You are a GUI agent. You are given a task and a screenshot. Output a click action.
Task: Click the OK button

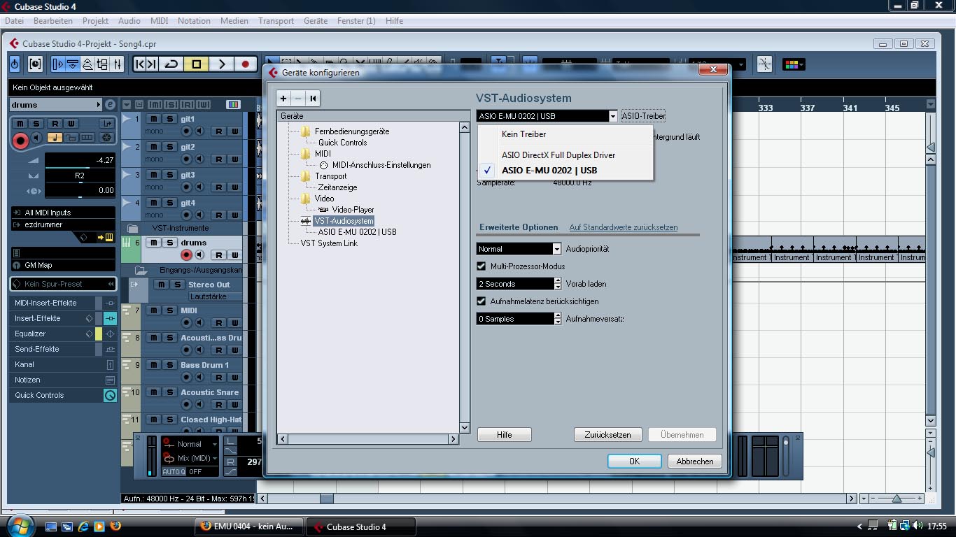634,461
